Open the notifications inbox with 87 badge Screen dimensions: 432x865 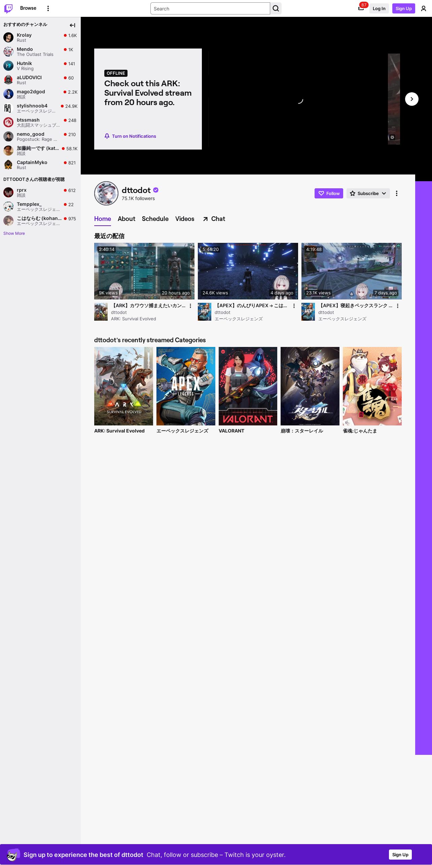361,8
